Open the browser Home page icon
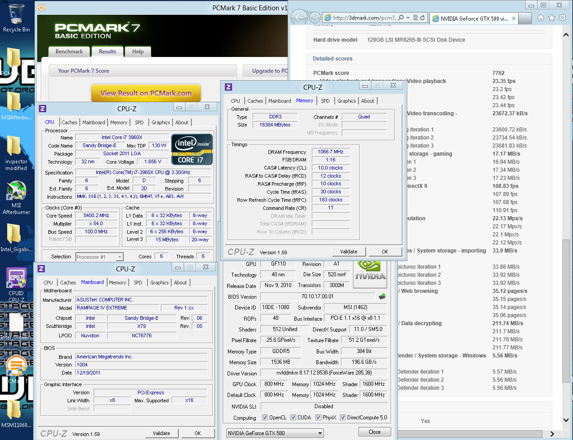This screenshot has width=573, height=440. pyautogui.click(x=541, y=18)
